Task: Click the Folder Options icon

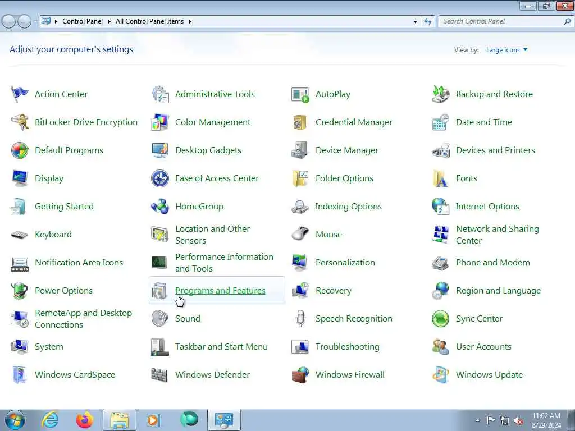Action: click(x=300, y=178)
